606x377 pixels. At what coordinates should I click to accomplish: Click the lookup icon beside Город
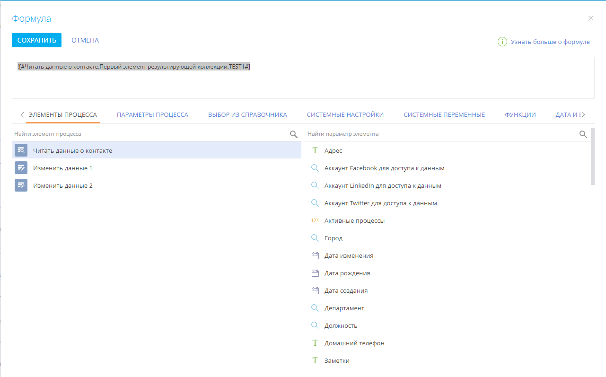pyautogui.click(x=315, y=238)
